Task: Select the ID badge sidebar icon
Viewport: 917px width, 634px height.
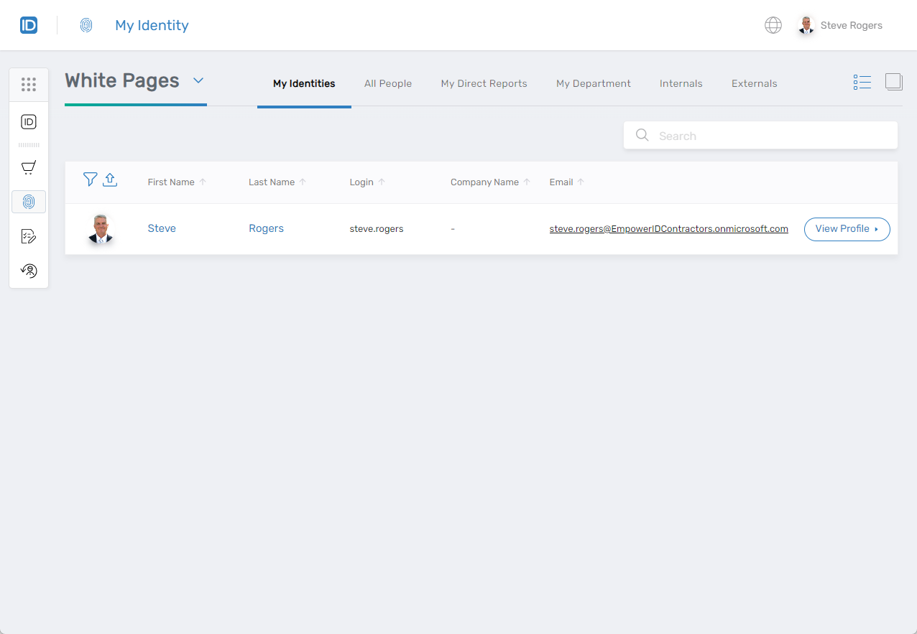Action: click(29, 121)
